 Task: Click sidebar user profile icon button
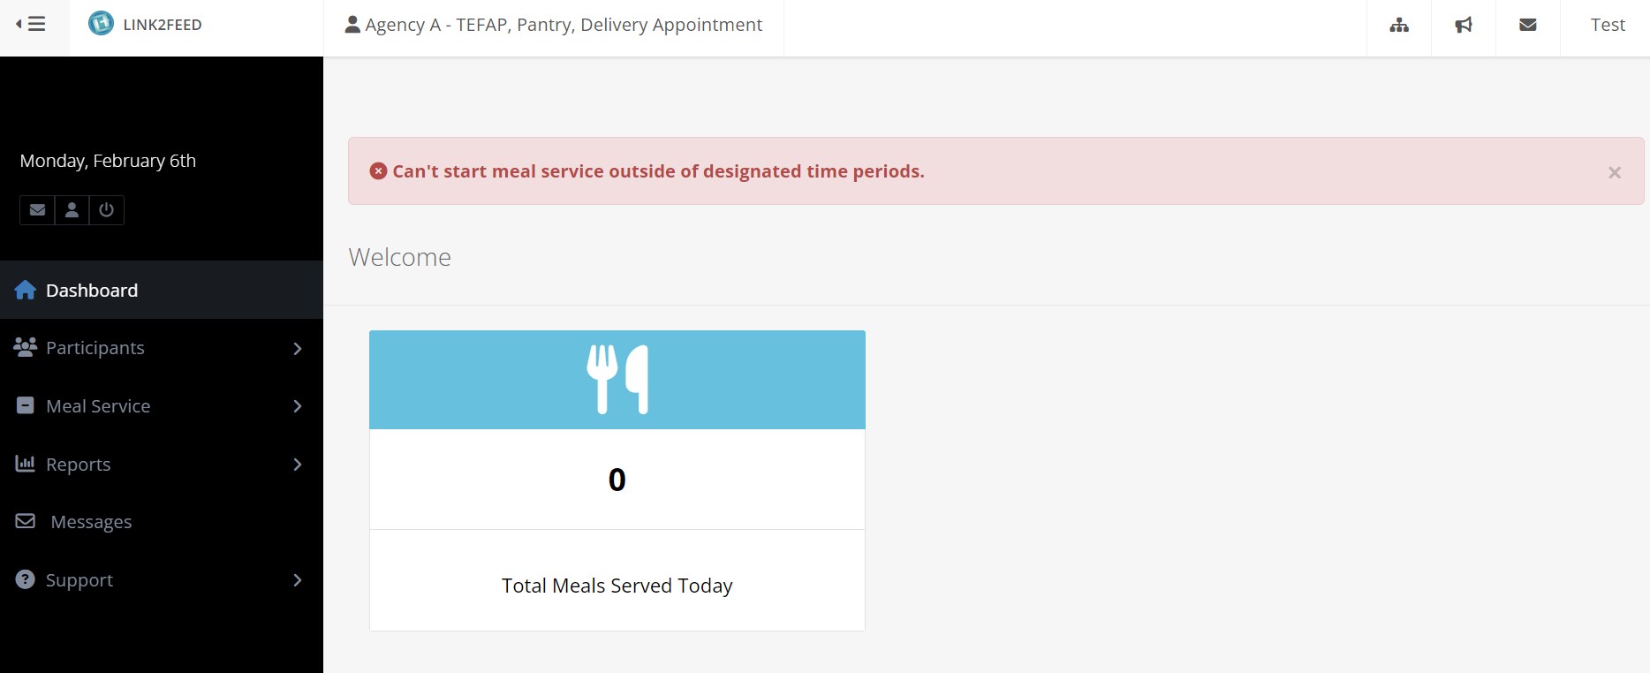click(x=72, y=210)
